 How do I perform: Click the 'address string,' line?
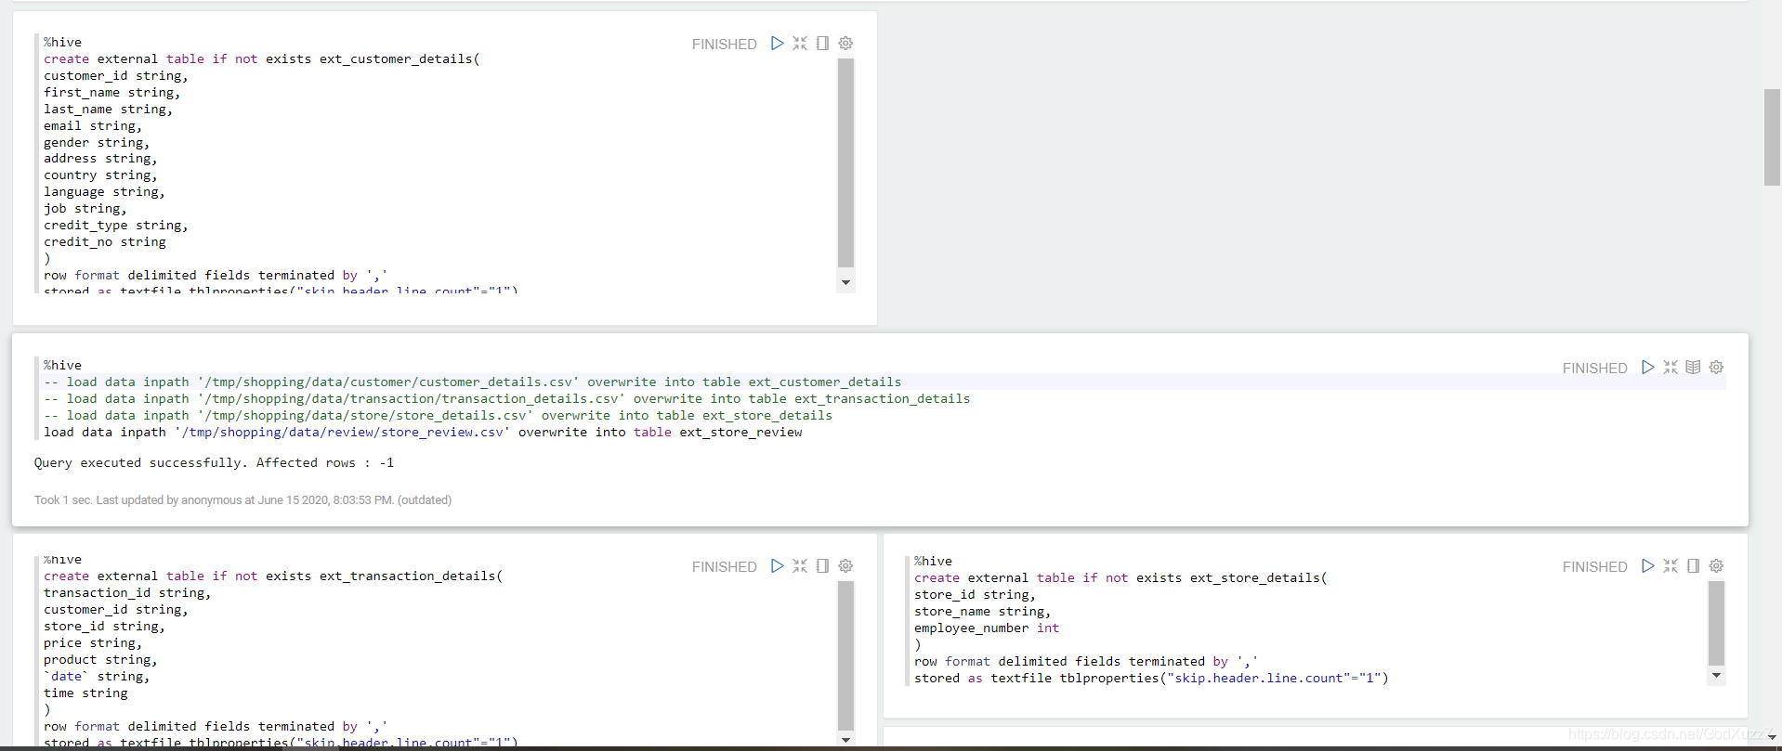[100, 159]
